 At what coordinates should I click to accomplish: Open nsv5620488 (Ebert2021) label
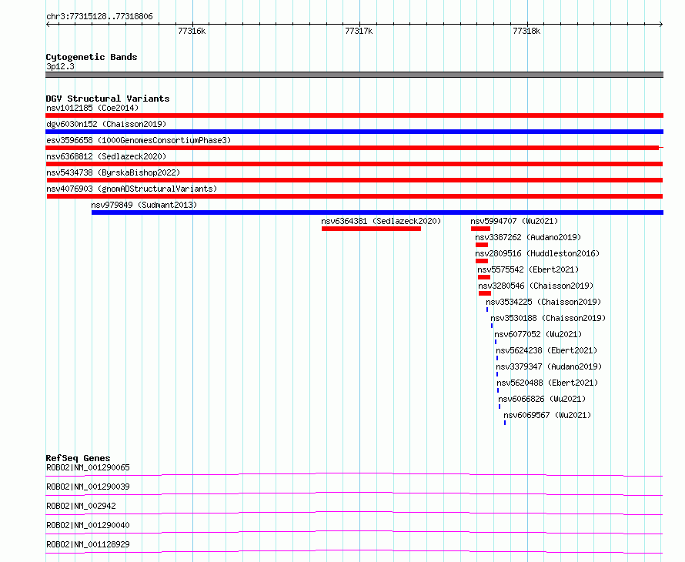(547, 383)
